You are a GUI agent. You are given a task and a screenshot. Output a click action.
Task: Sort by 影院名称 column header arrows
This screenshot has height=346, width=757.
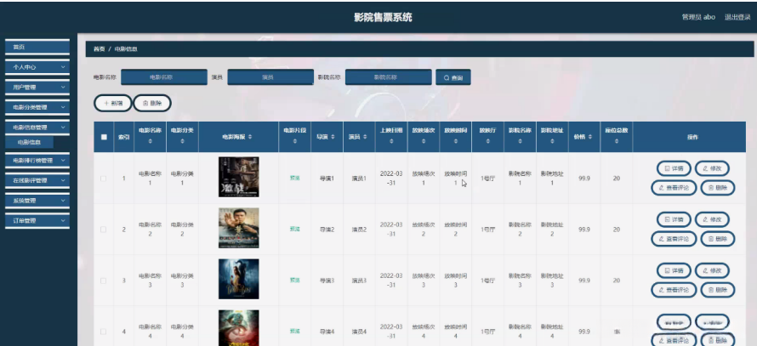click(x=520, y=141)
